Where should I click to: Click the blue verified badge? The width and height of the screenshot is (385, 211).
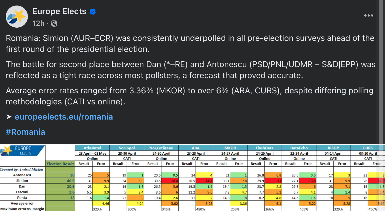pos(93,12)
